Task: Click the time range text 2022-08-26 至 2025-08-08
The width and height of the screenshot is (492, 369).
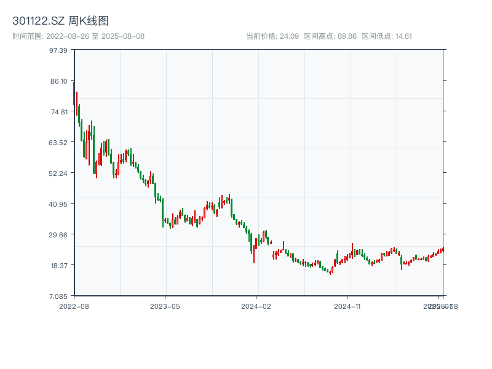Action: (78, 36)
